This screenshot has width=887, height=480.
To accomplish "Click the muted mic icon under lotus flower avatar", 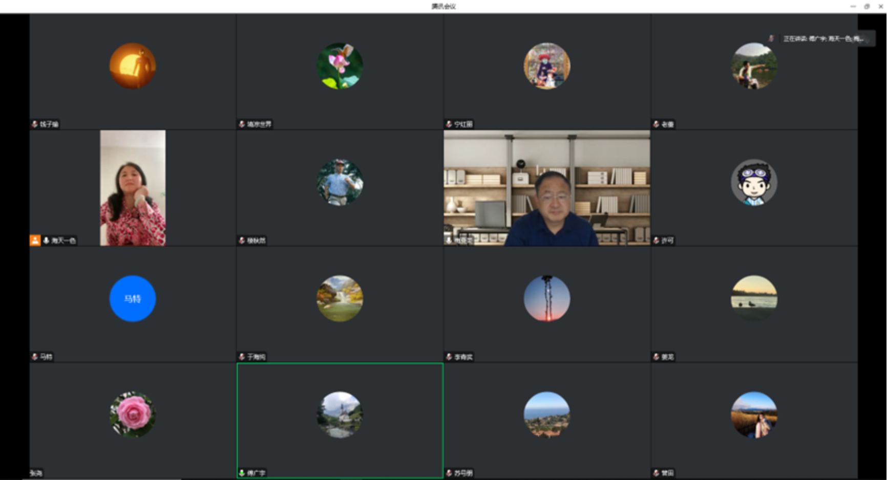I will (242, 124).
